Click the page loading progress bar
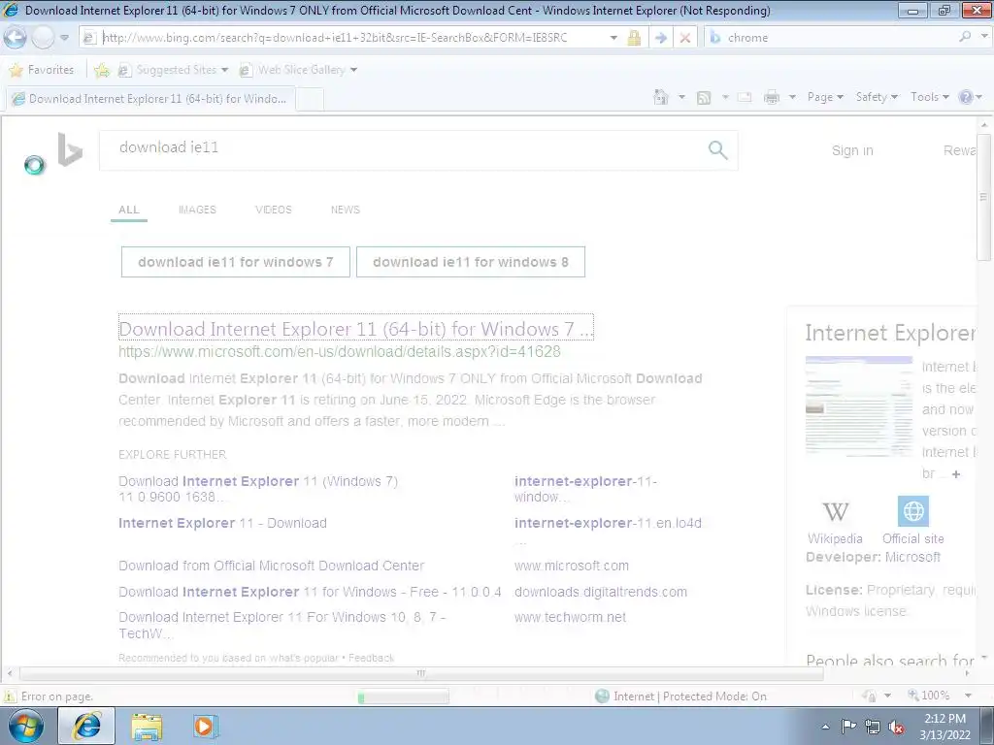The image size is (994, 745). point(403,696)
